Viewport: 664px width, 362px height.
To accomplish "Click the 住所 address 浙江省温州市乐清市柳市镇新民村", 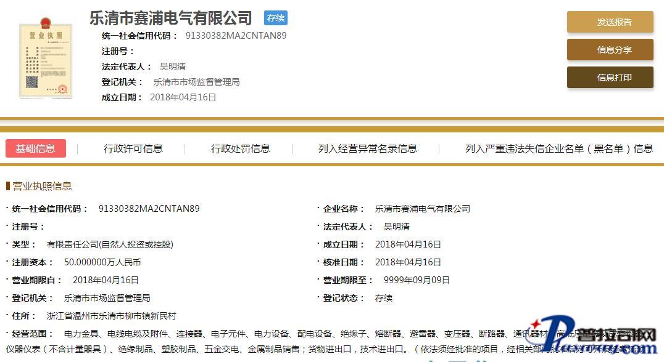I will click(x=112, y=316).
